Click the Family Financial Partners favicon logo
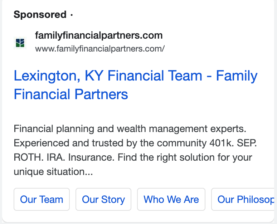Image resolution: width=277 pixels, height=224 pixels. click(20, 43)
